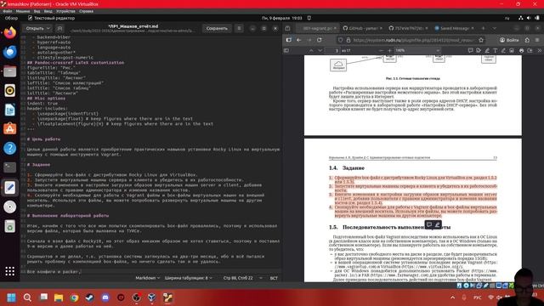The height and width of the screenshot is (306, 544).
Task: Open the VirtualBox 'Устройства' menu
Action: [x=65, y=11]
